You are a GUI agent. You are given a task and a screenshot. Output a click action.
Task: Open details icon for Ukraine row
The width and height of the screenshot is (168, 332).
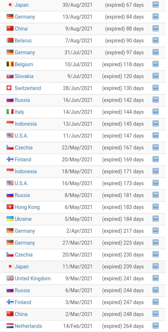[x=156, y=219]
